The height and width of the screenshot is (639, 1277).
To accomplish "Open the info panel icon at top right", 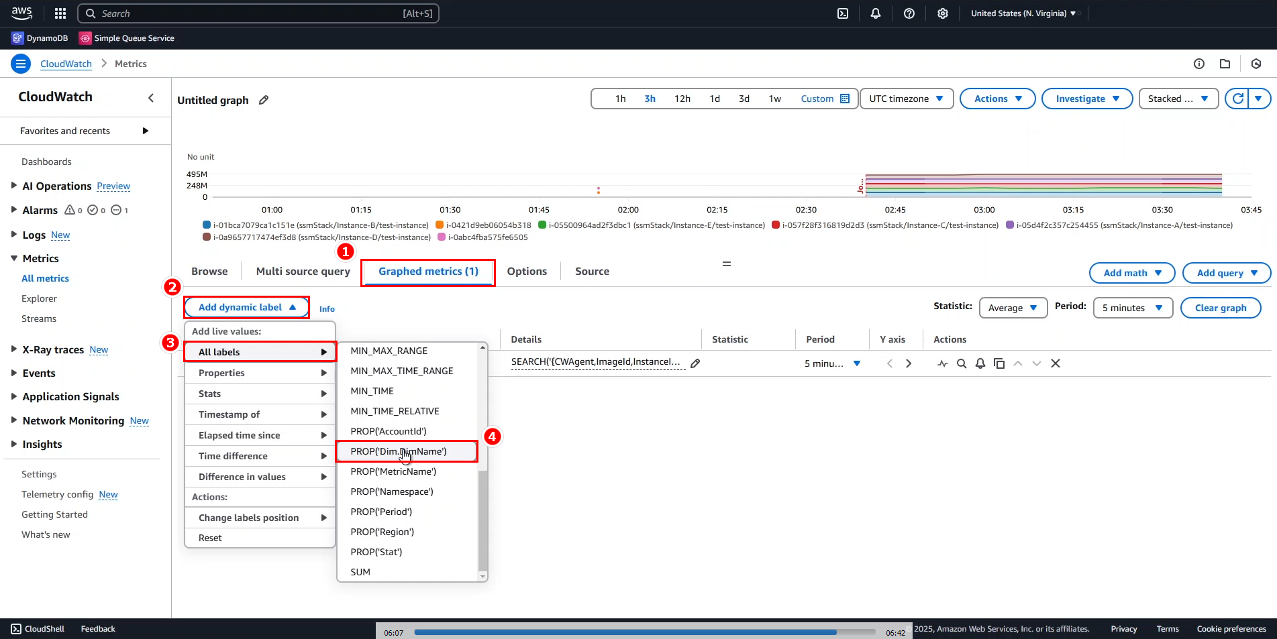I will pos(1199,64).
